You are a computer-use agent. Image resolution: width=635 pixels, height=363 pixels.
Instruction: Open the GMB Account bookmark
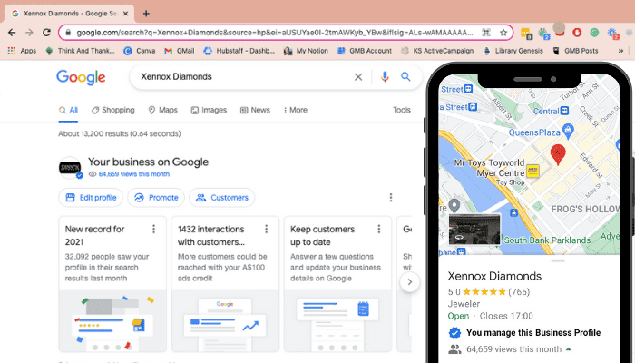365,51
